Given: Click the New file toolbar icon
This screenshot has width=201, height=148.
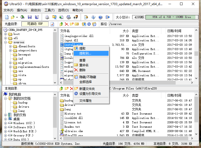Looking at the screenshot, I should (x=7, y=17).
